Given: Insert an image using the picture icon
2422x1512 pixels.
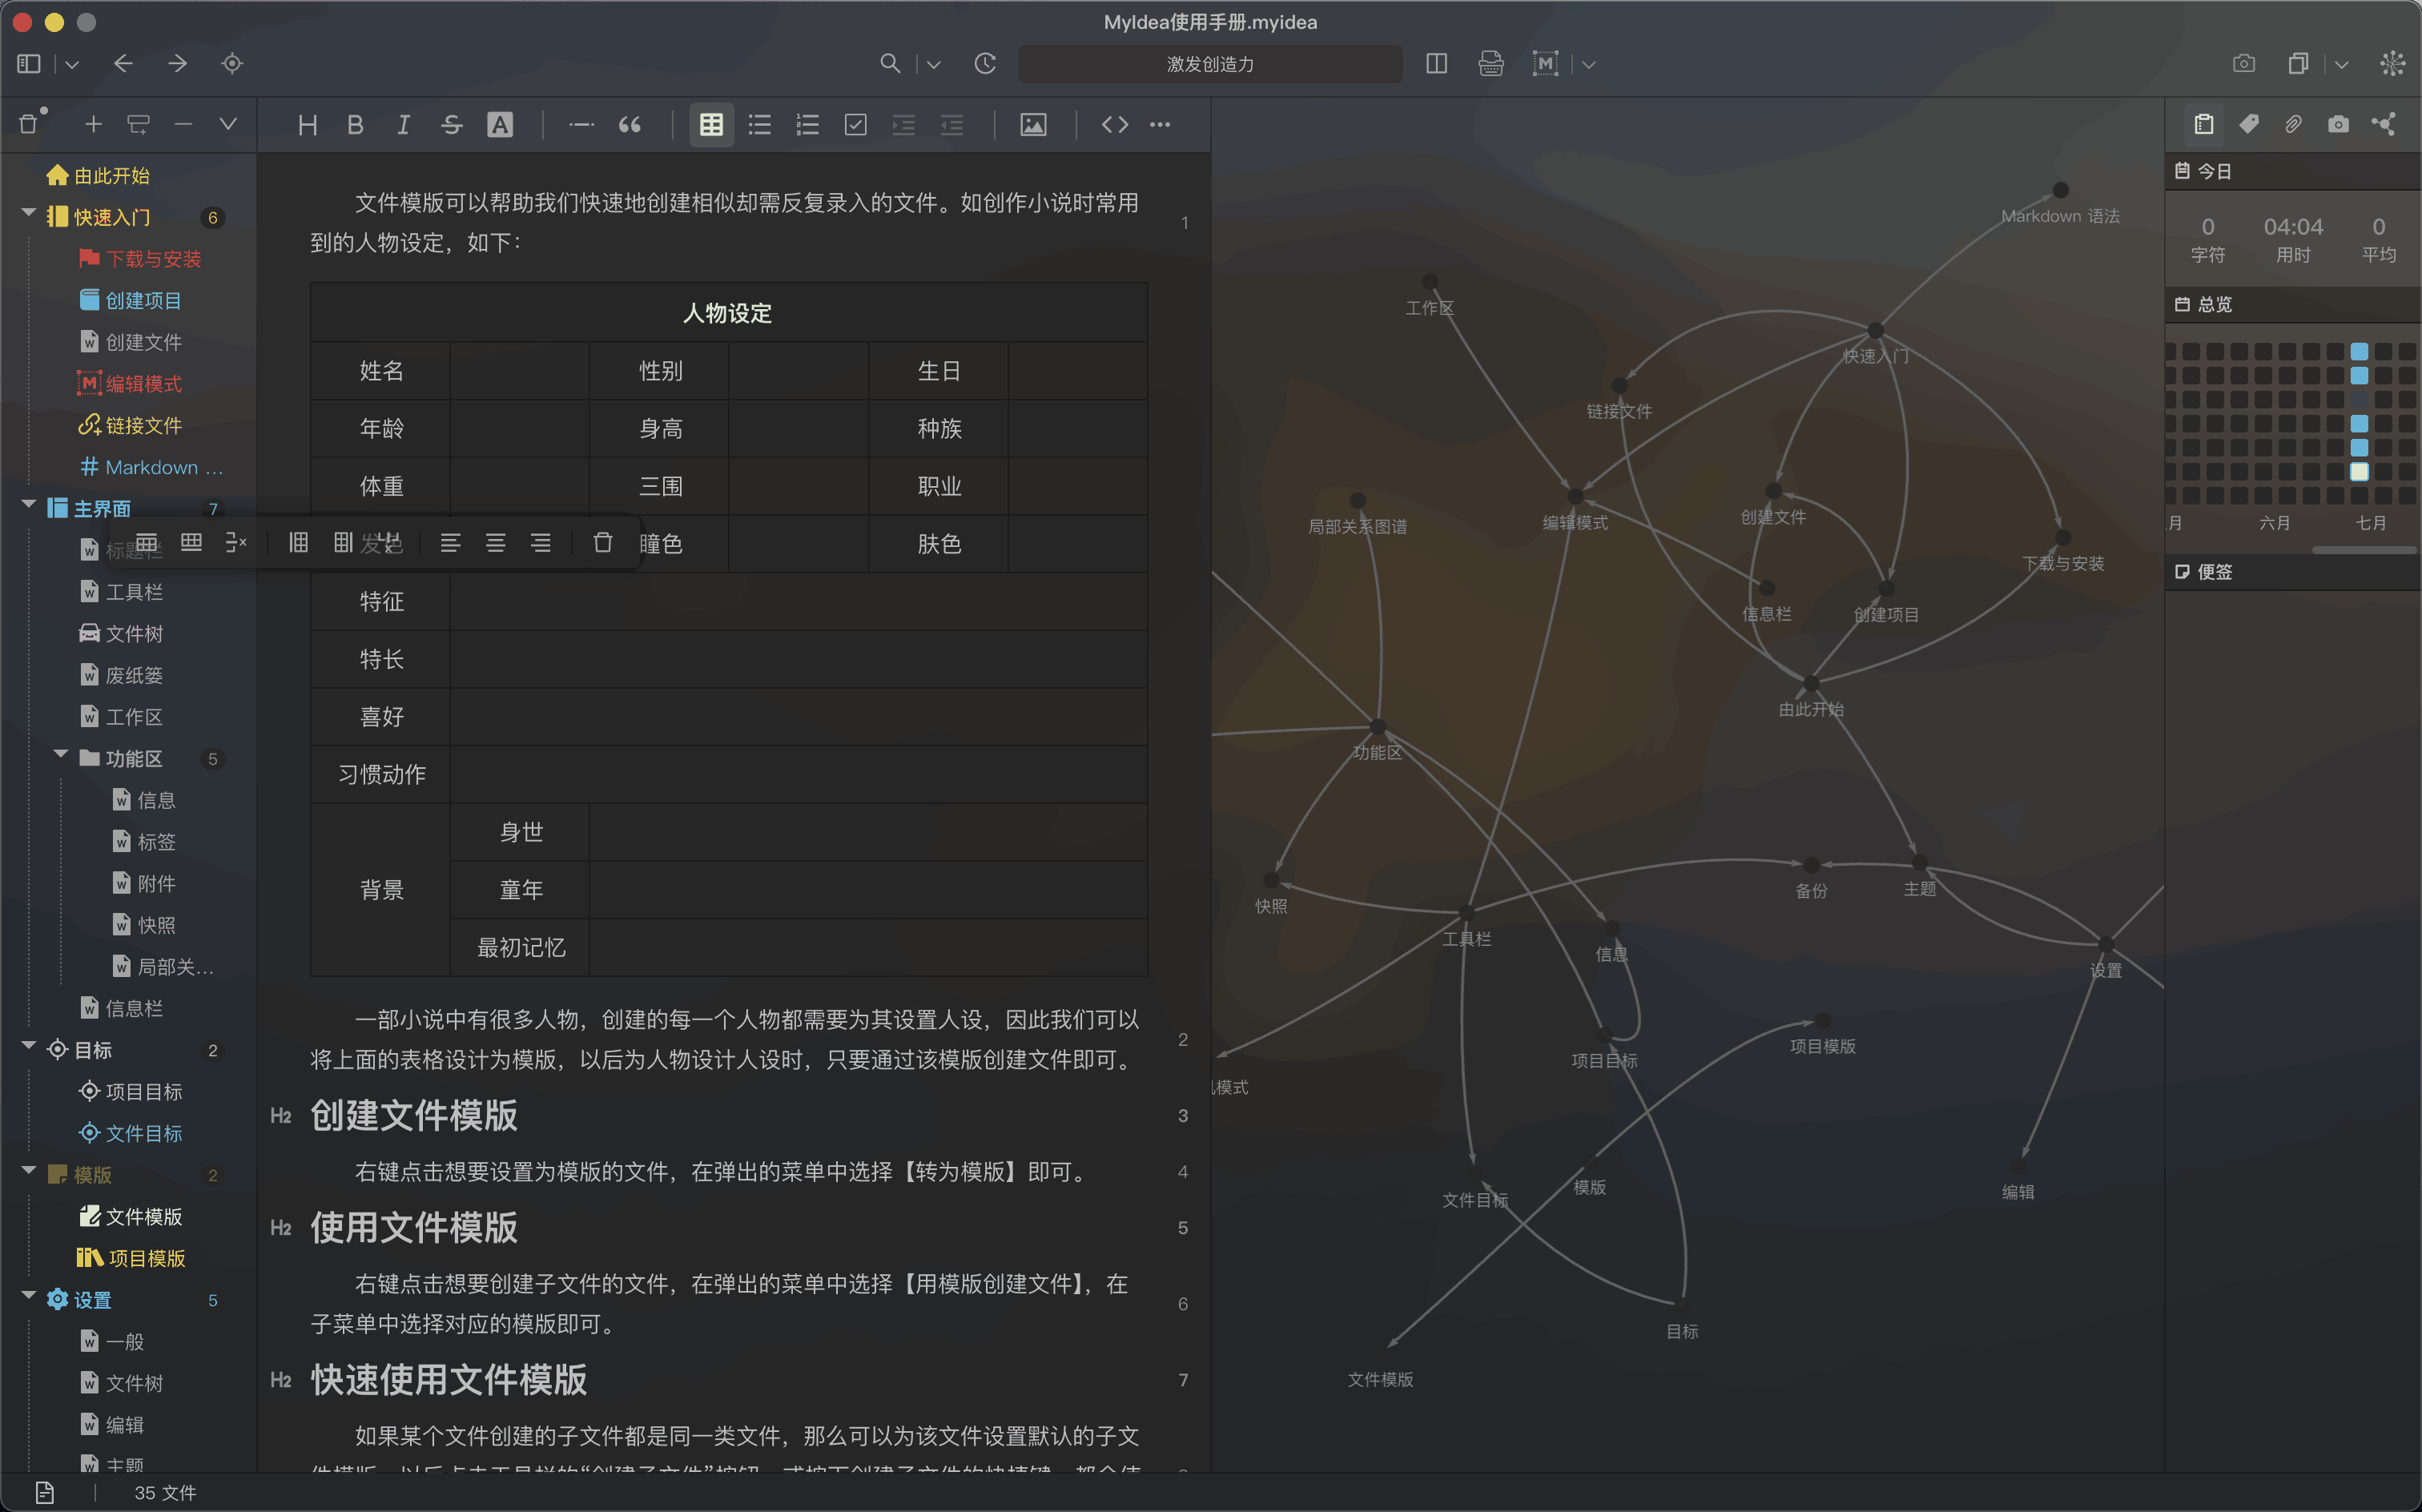Looking at the screenshot, I should [x=1033, y=125].
